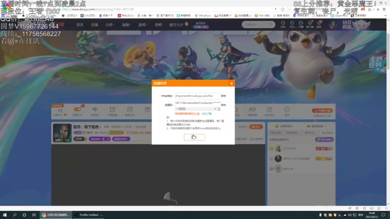390x219 pixels.
Task: Click the taskbar clock and date
Action: pyautogui.click(x=371, y=215)
